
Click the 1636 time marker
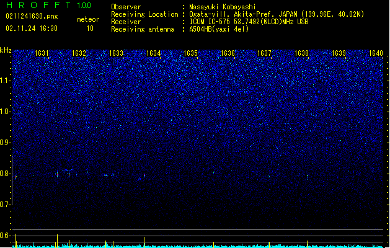(228, 53)
